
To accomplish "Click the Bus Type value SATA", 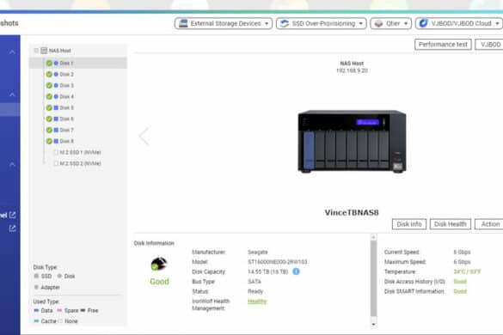I will (255, 282).
